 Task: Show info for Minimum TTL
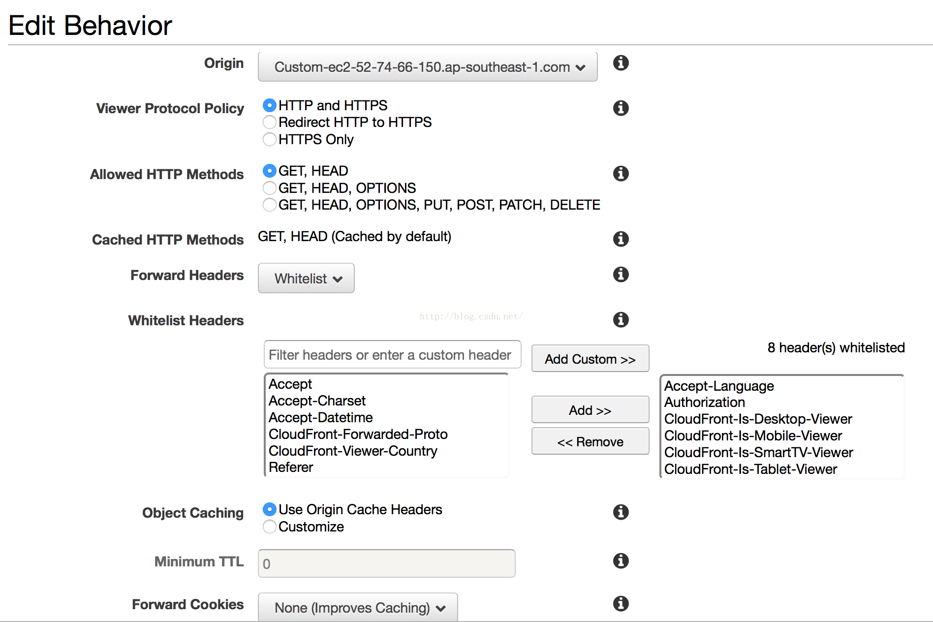coord(621,560)
